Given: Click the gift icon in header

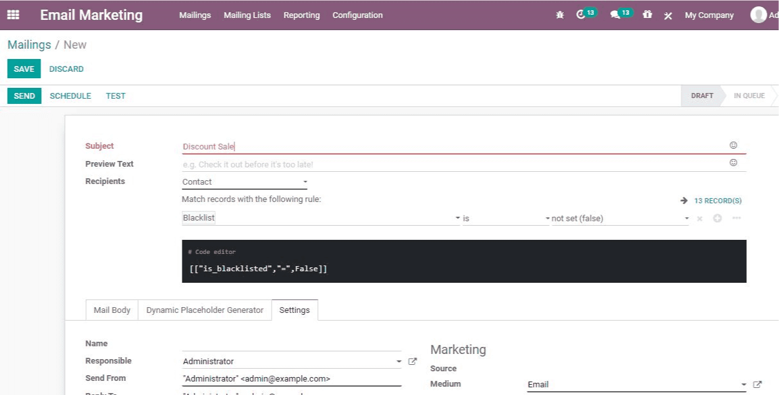Looking at the screenshot, I should click(x=647, y=15).
